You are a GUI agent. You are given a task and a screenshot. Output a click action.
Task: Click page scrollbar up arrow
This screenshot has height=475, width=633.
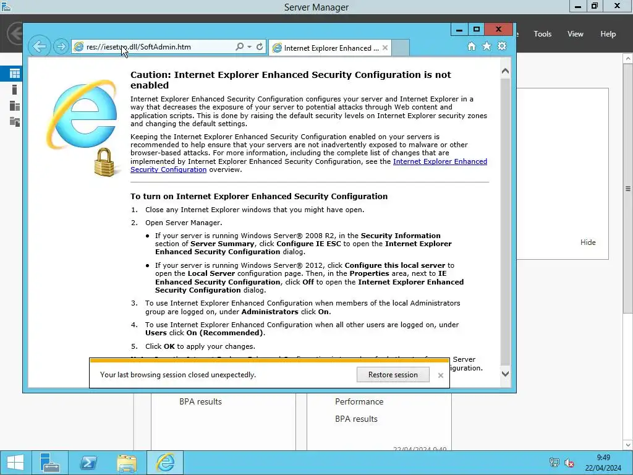[x=505, y=71]
